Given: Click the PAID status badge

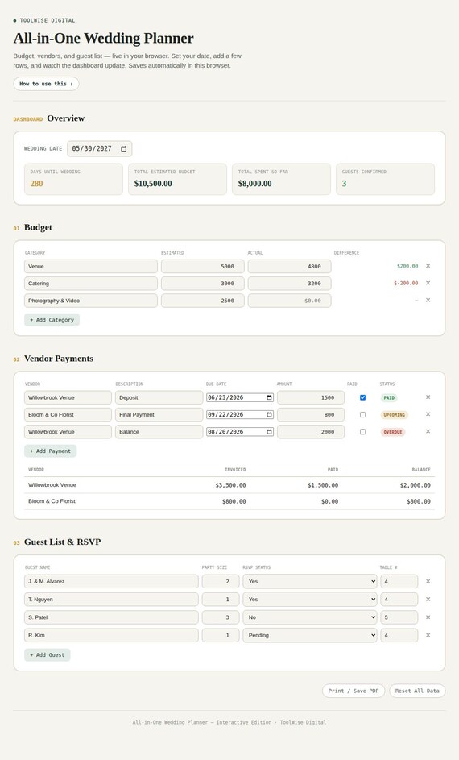Looking at the screenshot, I should pos(389,397).
